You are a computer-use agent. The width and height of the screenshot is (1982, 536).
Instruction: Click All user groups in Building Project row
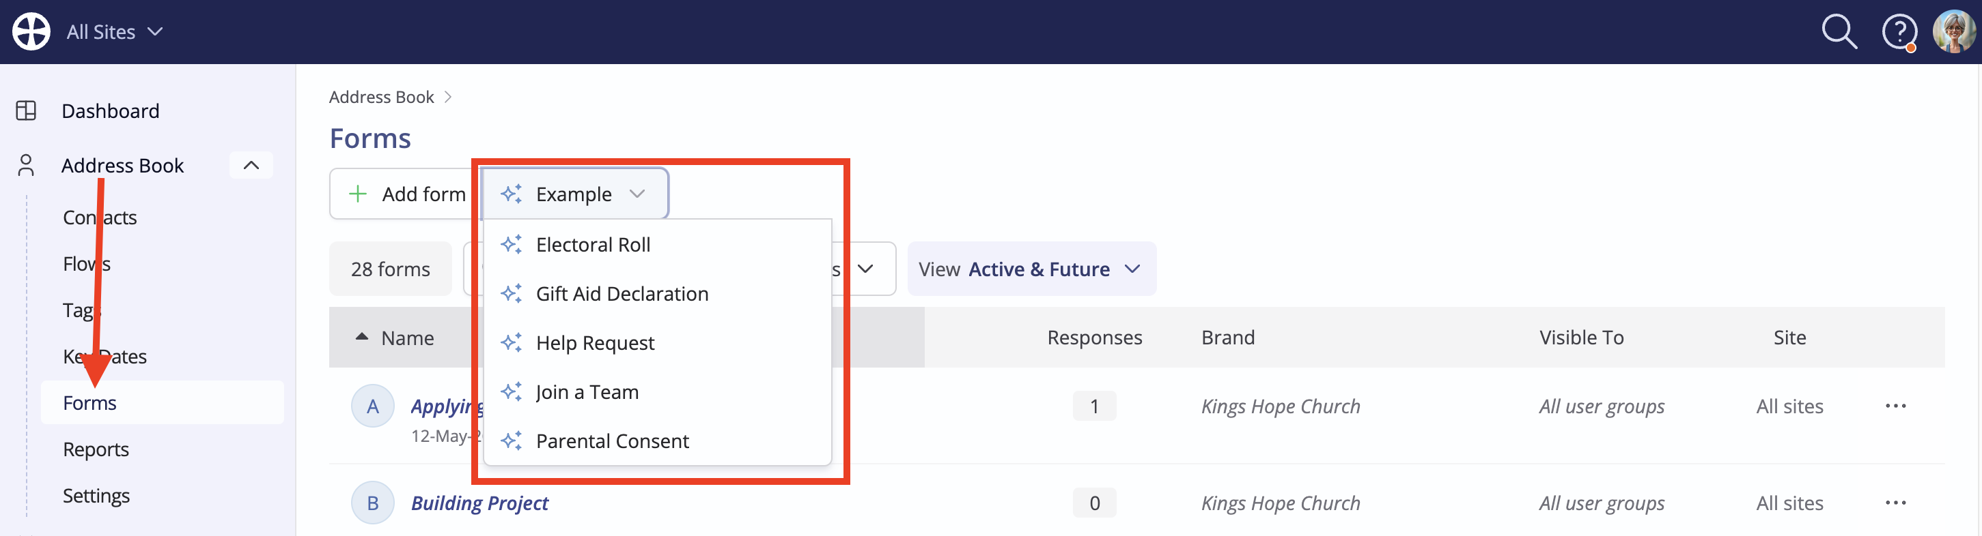1602,503
